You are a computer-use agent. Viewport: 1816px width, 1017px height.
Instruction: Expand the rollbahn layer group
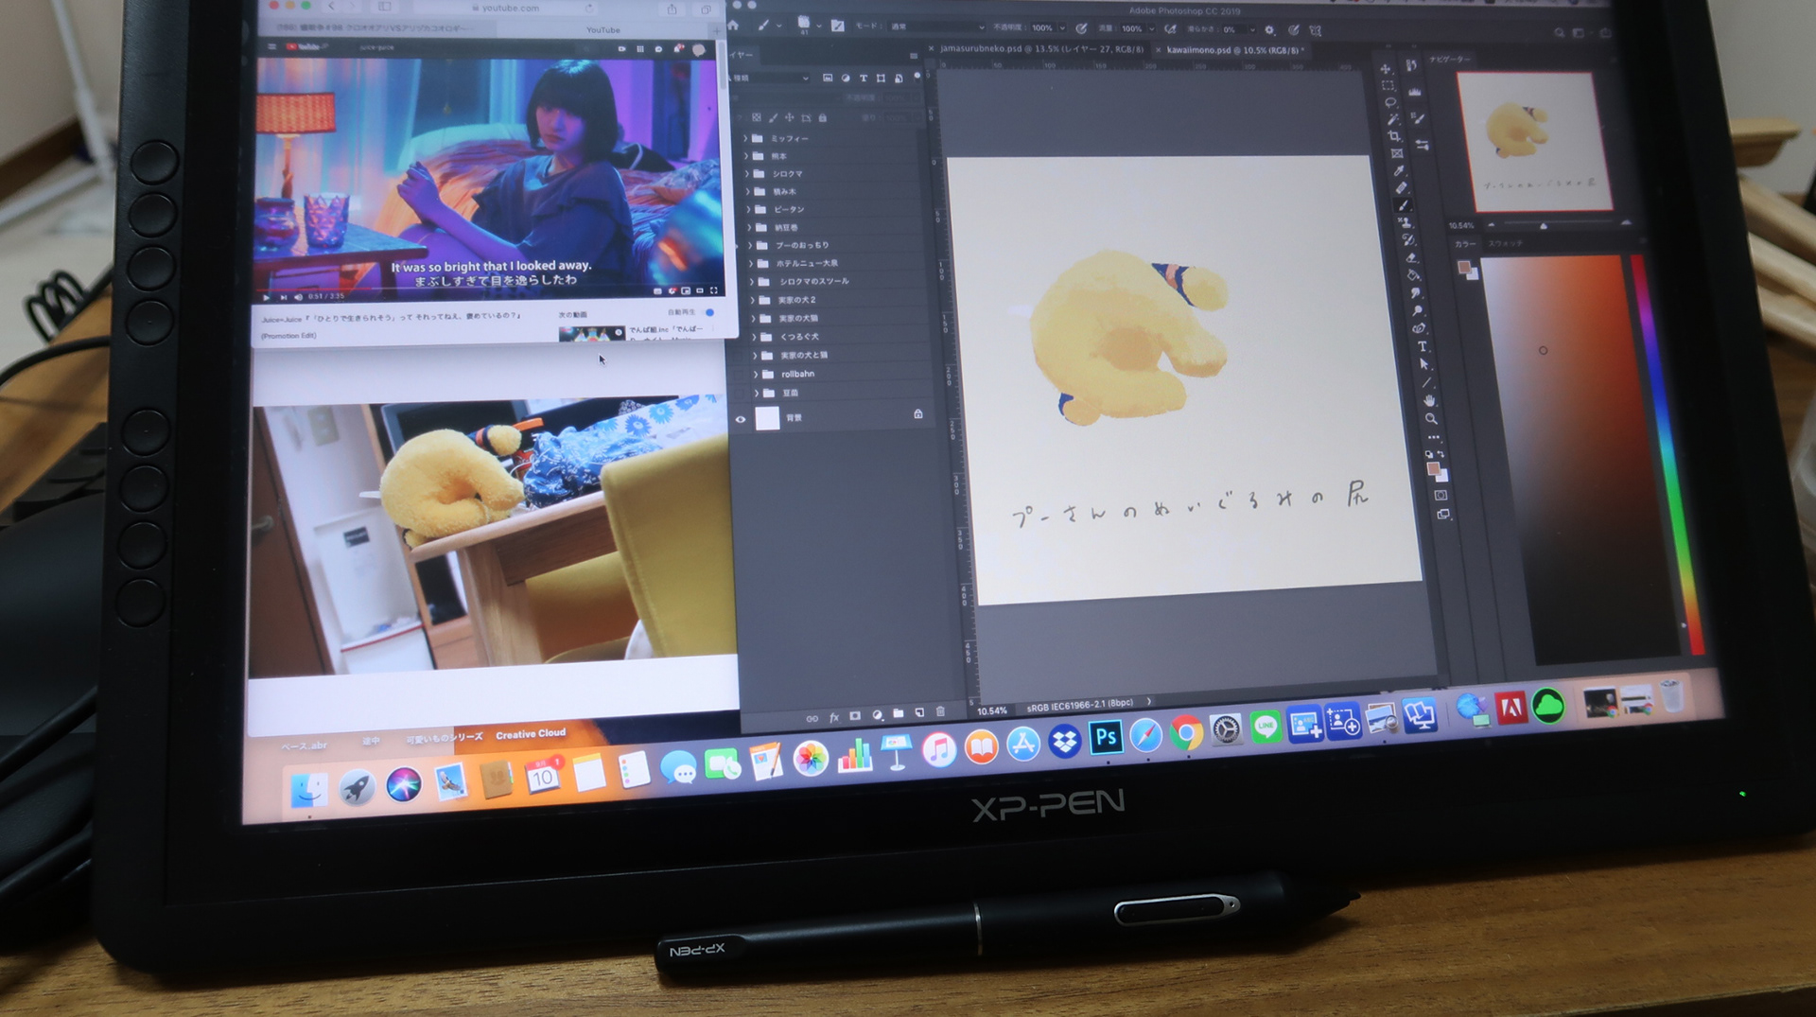[x=756, y=374]
